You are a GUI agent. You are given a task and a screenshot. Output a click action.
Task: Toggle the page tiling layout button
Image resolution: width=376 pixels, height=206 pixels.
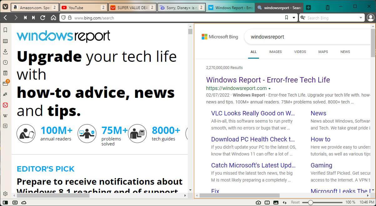(267, 203)
